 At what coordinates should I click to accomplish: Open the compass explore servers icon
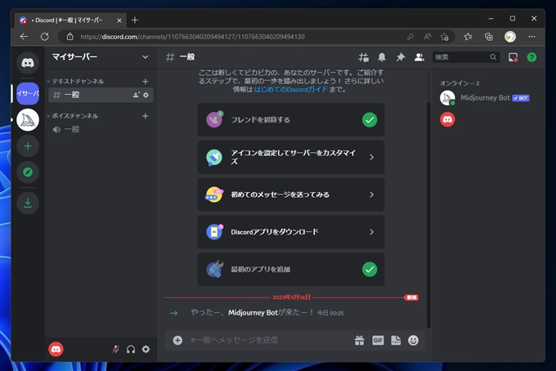(x=28, y=172)
